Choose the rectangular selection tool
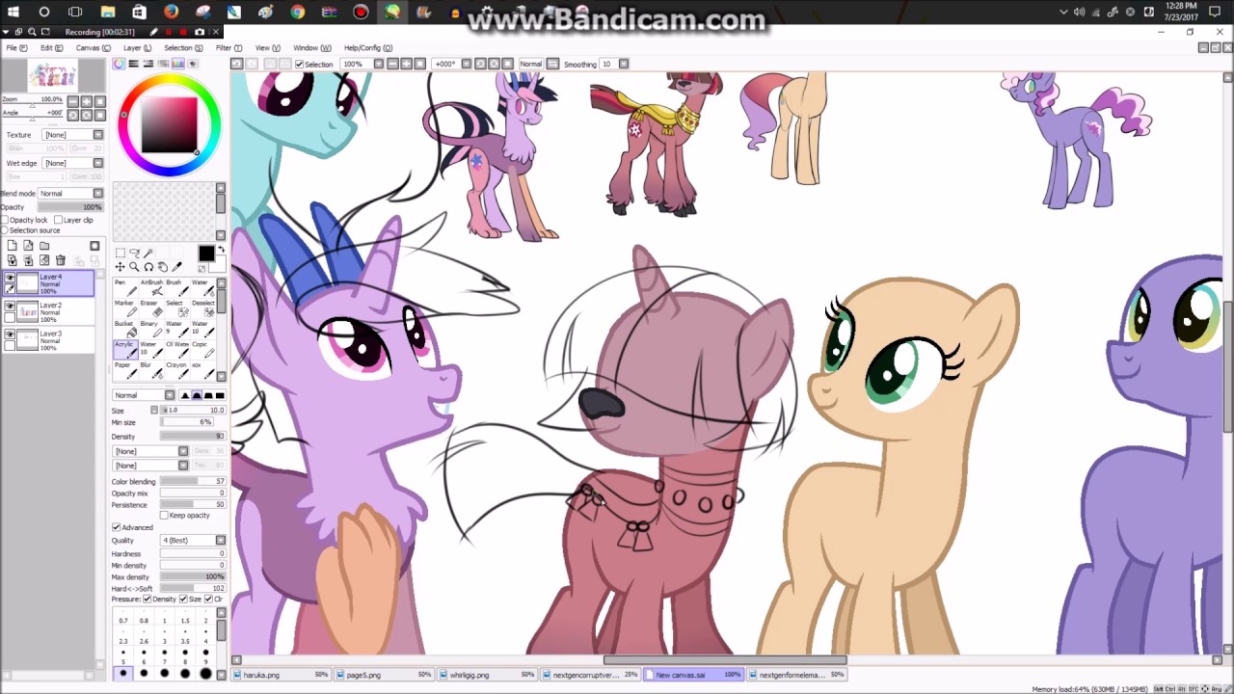The image size is (1234, 694). [x=121, y=253]
